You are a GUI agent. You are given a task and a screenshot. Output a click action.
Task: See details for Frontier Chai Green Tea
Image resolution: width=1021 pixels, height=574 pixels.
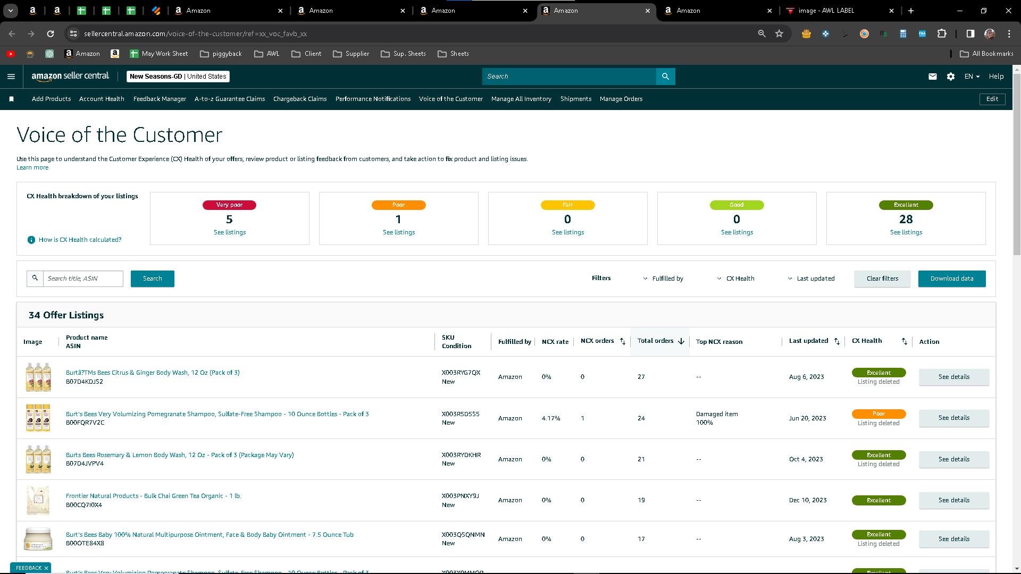954,500
